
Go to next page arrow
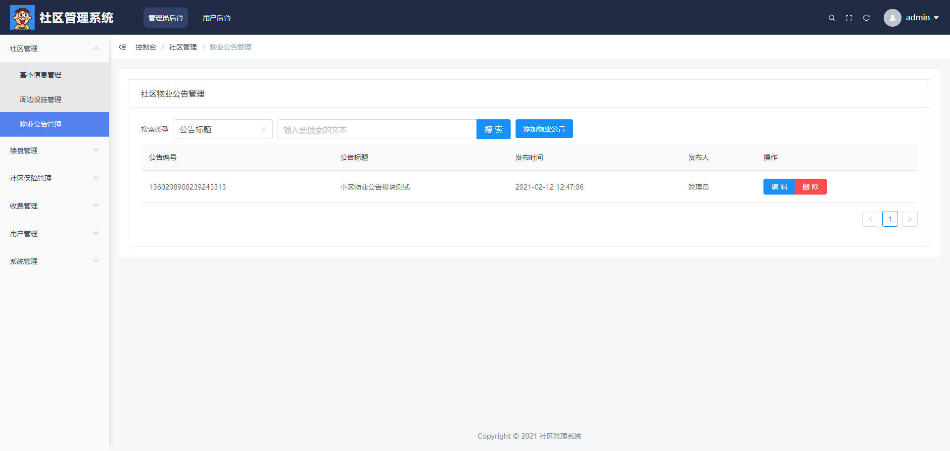(x=909, y=219)
